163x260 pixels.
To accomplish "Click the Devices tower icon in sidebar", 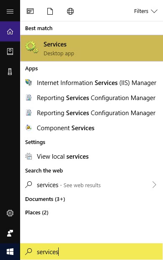I will point(10,72).
